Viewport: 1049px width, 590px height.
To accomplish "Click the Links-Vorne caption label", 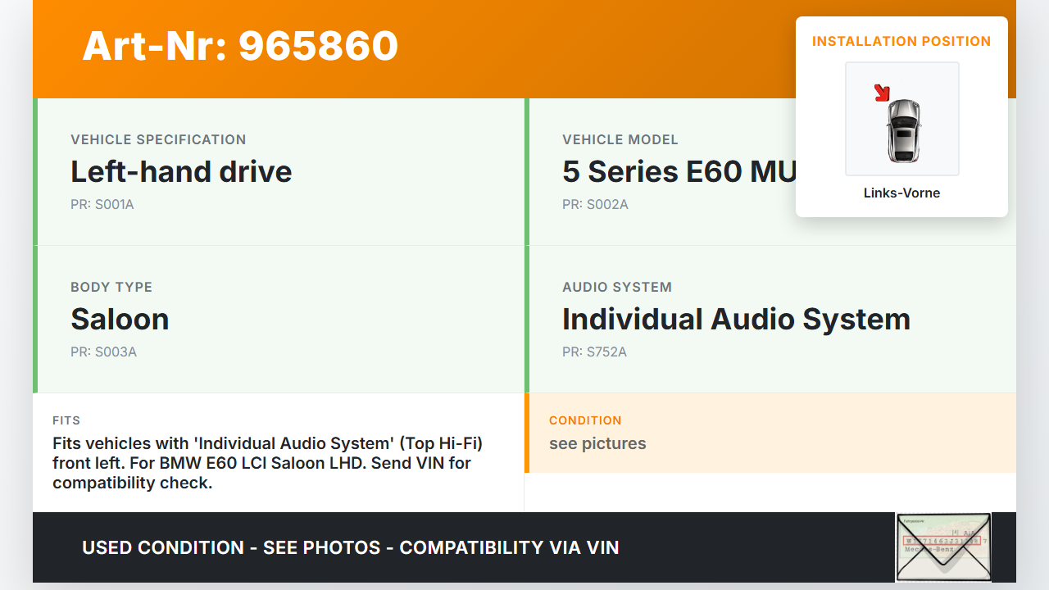I will coord(901,193).
